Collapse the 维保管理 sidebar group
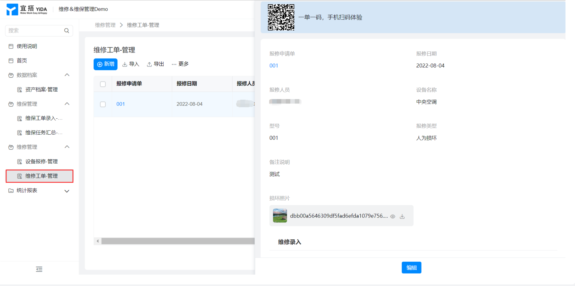 [x=67, y=104]
